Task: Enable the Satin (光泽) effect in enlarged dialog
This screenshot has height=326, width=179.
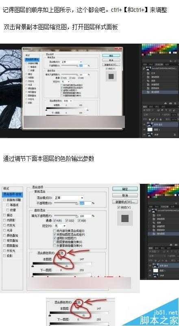Action: click(4, 230)
